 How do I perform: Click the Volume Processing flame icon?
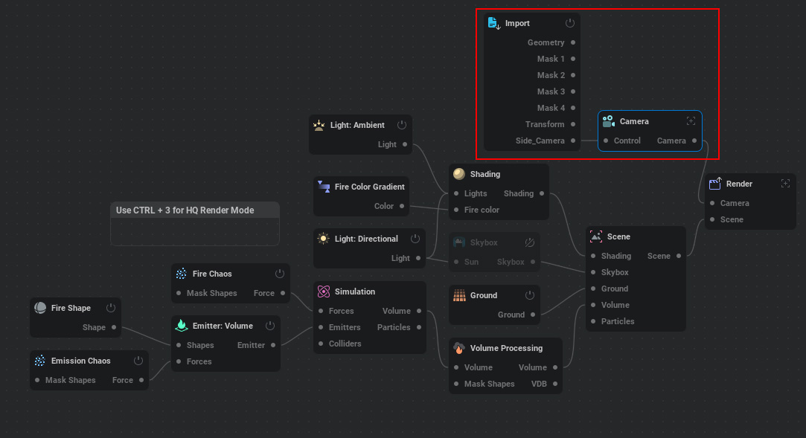click(459, 348)
